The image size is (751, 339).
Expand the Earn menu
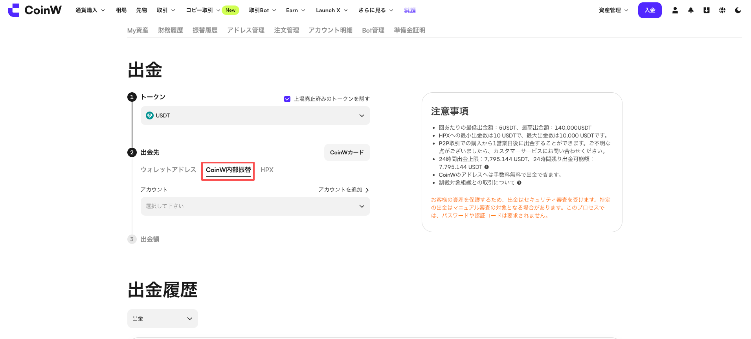(x=296, y=10)
